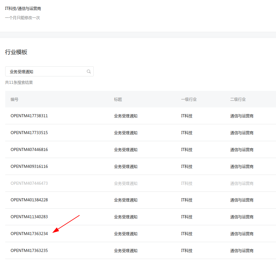The image size is (276, 263).
Task: Click the 一级行业 column header
Action: click(189, 99)
